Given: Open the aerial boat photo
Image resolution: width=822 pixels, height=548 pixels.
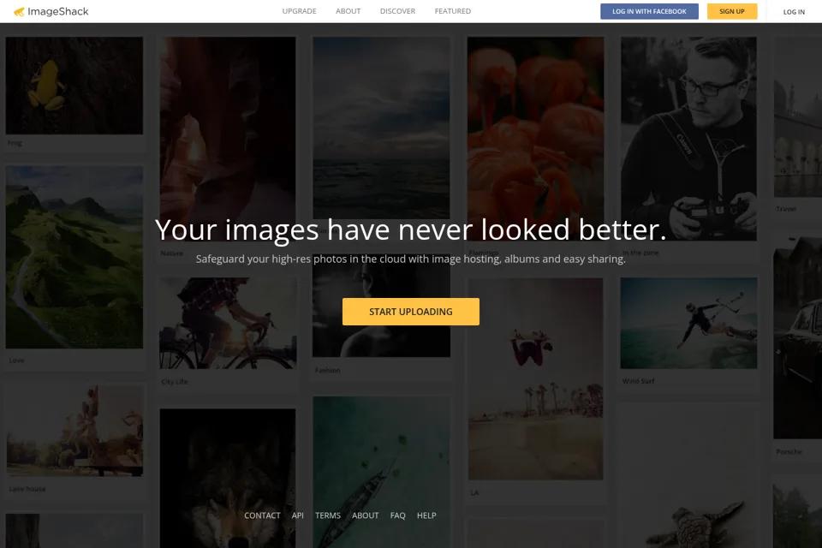Looking at the screenshot, I should point(381,472).
